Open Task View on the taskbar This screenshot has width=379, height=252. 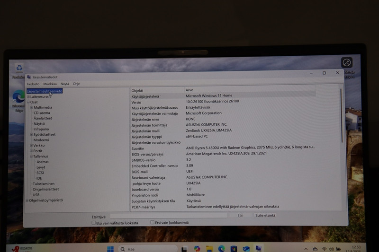[185, 249]
